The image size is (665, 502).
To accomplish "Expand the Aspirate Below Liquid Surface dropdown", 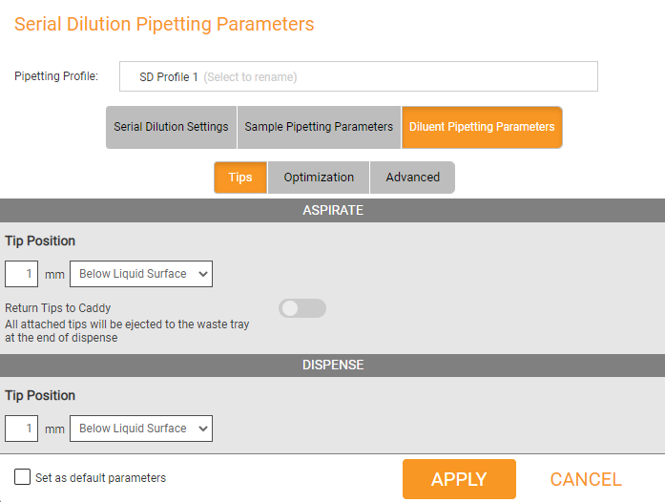I will tap(141, 274).
